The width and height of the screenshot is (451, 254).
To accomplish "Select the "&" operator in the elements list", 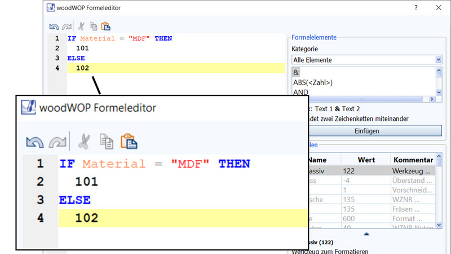I will (x=297, y=73).
